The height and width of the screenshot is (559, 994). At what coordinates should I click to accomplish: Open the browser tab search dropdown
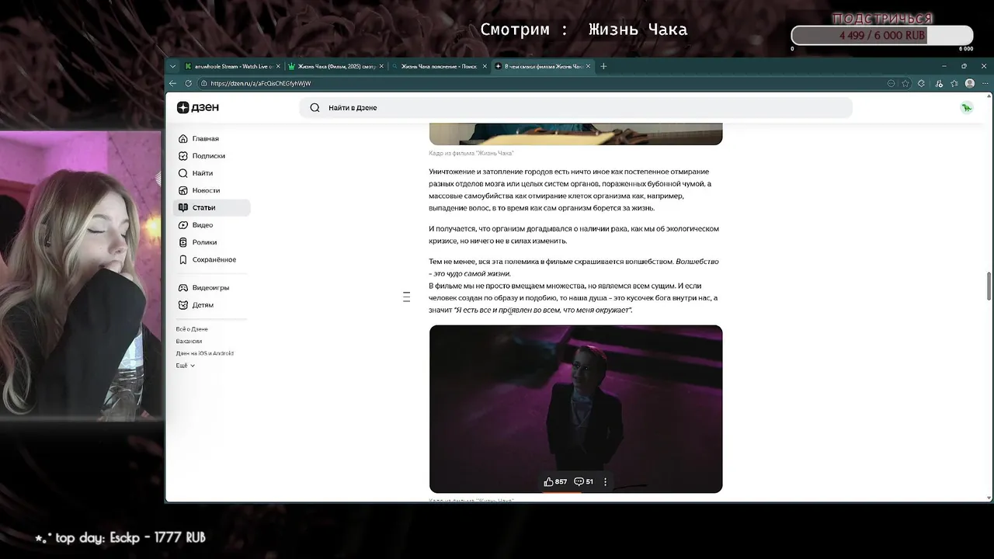(172, 66)
